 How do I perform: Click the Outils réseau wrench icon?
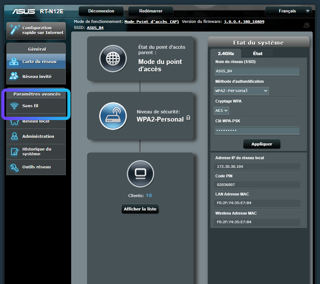pos(14,167)
